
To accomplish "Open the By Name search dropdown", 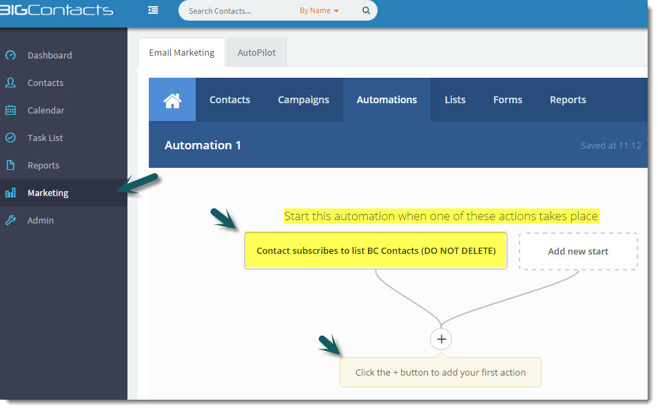I will tap(319, 10).
